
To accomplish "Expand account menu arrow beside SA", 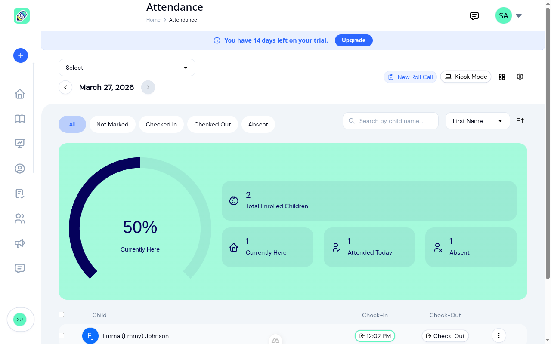I will [519, 16].
